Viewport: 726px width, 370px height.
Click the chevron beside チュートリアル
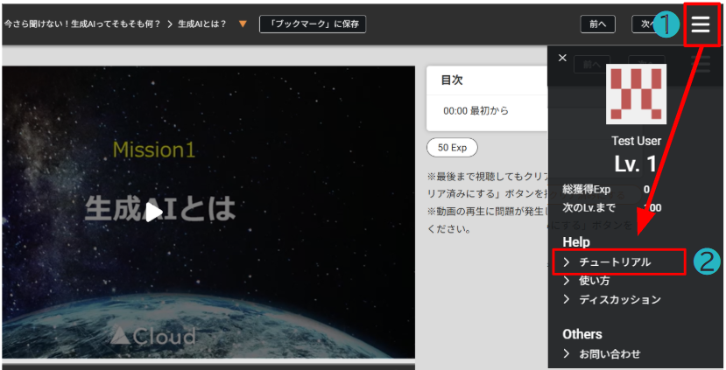(567, 262)
